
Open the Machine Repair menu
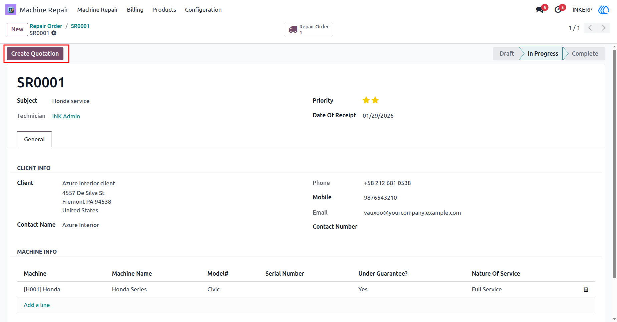[x=97, y=10]
